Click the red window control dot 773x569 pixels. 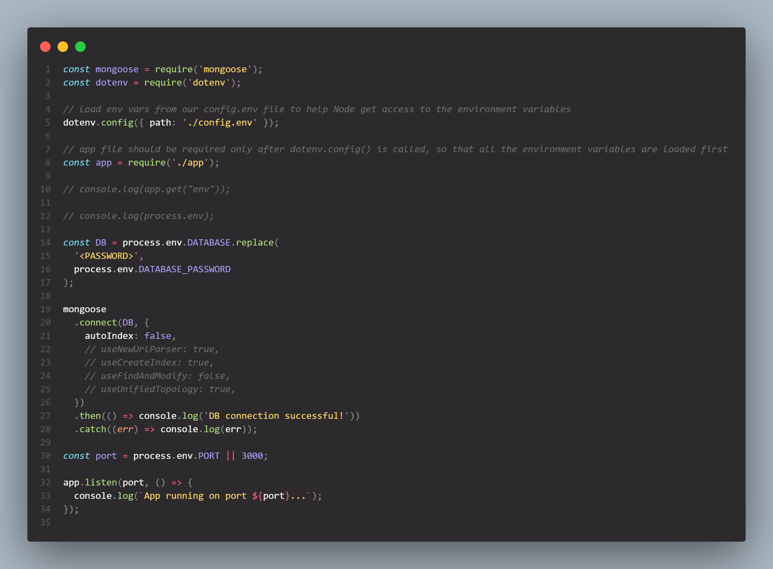pyautogui.click(x=45, y=46)
